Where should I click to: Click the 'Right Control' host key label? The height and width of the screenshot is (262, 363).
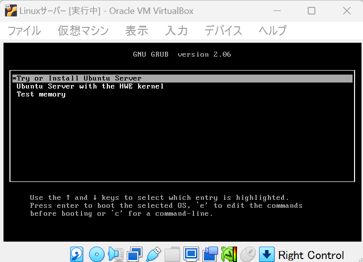(311, 255)
